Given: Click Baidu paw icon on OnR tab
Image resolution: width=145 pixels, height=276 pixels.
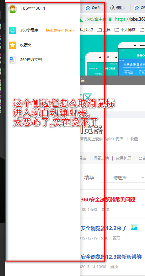Looking at the screenshot, I should [88, 8].
